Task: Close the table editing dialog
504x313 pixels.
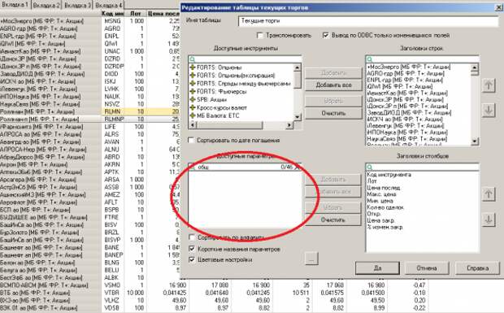Action: (x=499, y=7)
